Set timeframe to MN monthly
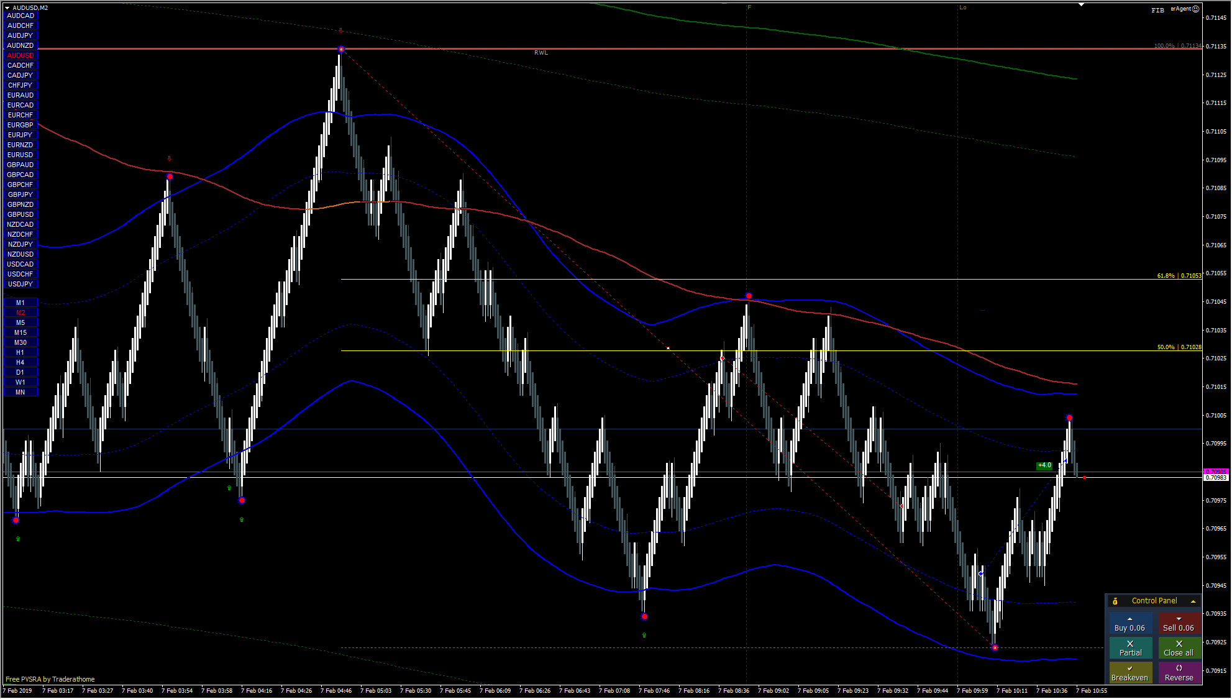This screenshot has width=1232, height=699. pyautogui.click(x=21, y=392)
